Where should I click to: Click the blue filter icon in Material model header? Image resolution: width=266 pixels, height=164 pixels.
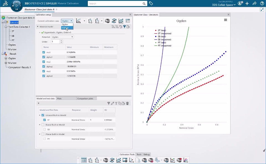coord(124,27)
